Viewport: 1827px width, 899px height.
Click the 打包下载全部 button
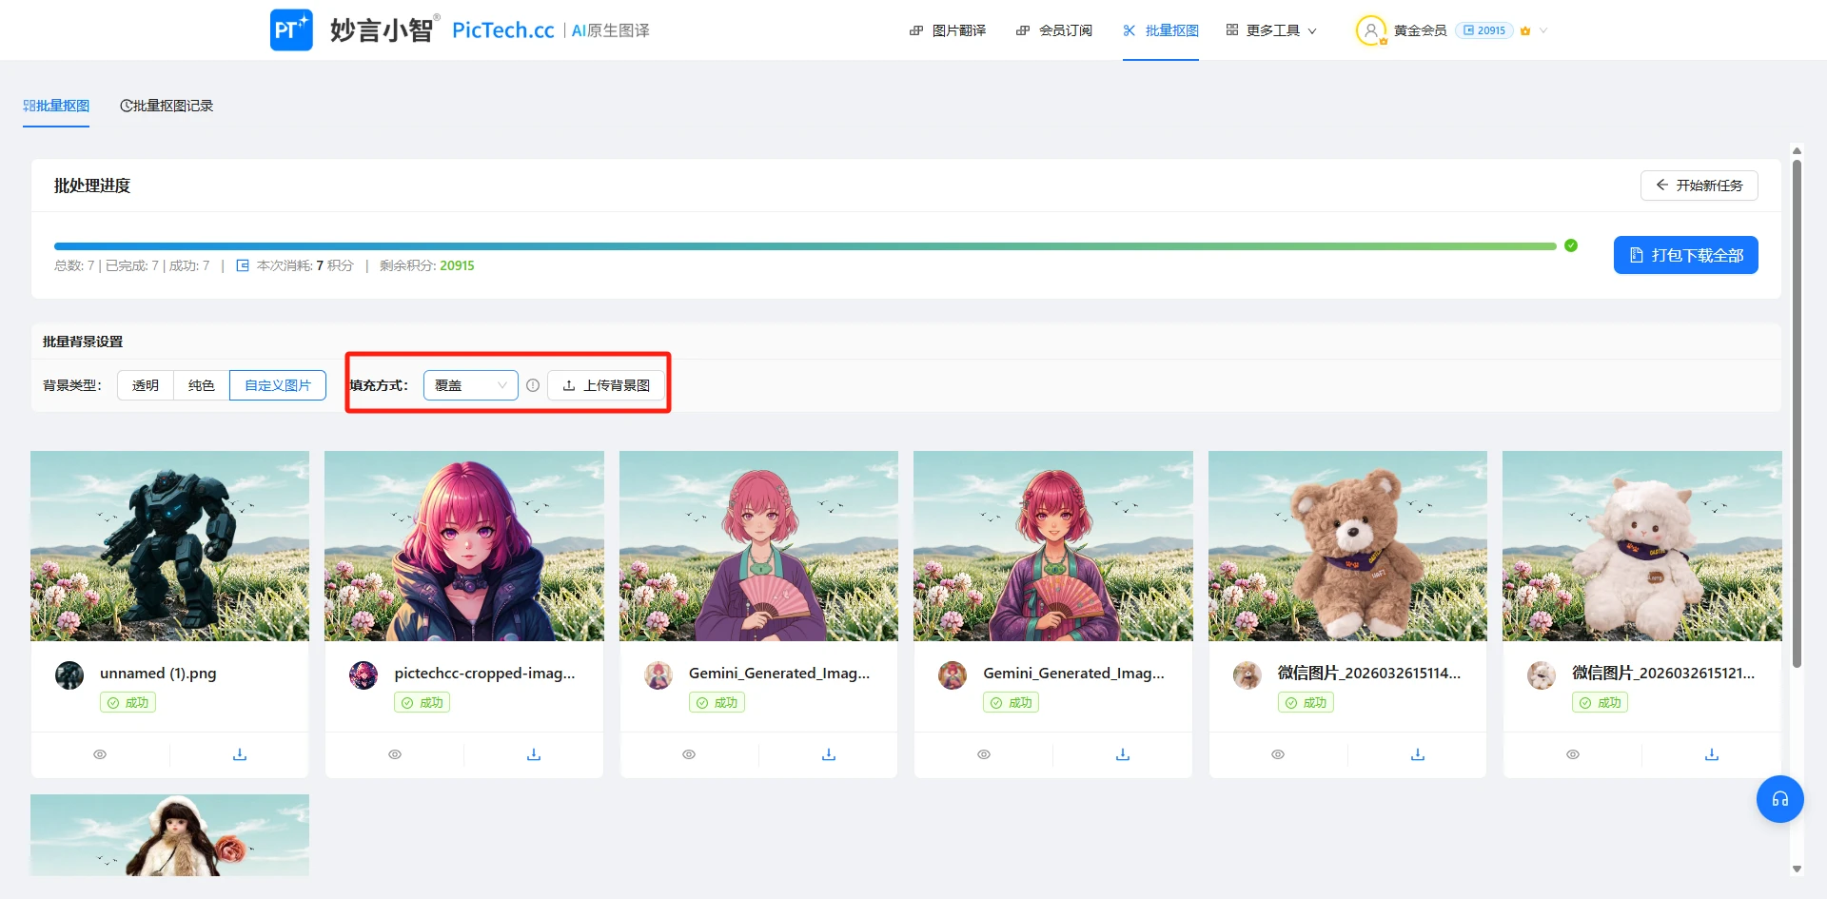(1685, 255)
